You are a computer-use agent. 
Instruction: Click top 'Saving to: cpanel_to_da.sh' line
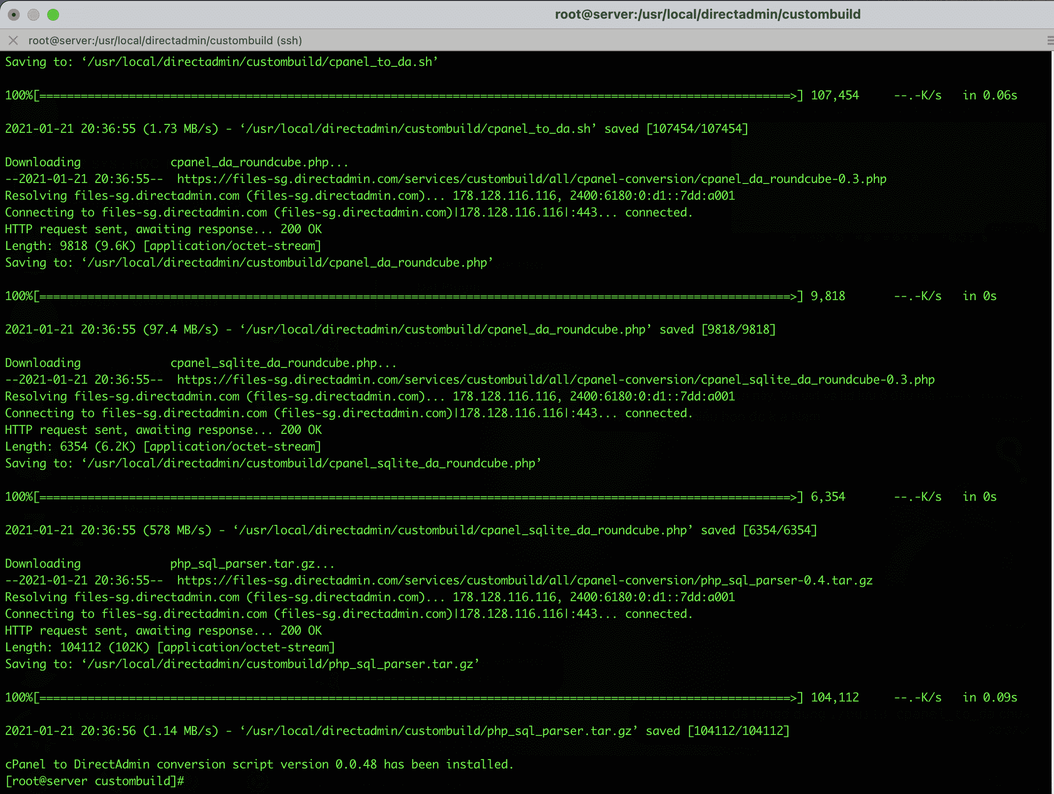(221, 62)
